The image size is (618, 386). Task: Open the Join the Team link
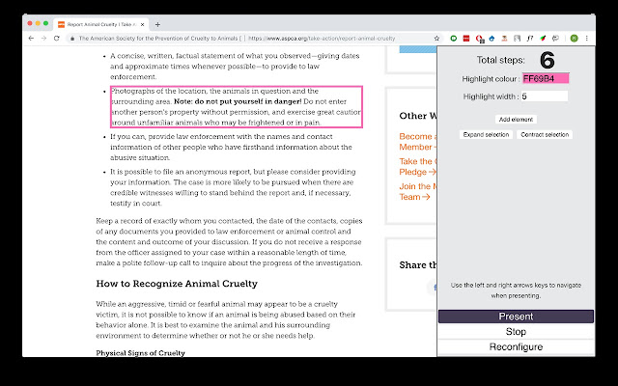click(418, 191)
